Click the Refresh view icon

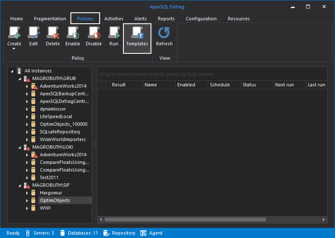[164, 33]
